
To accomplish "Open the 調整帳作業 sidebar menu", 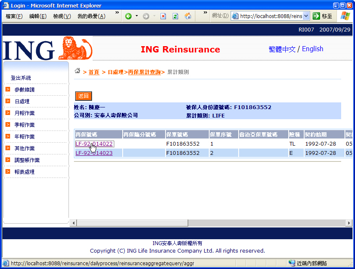I will [x=27, y=160].
